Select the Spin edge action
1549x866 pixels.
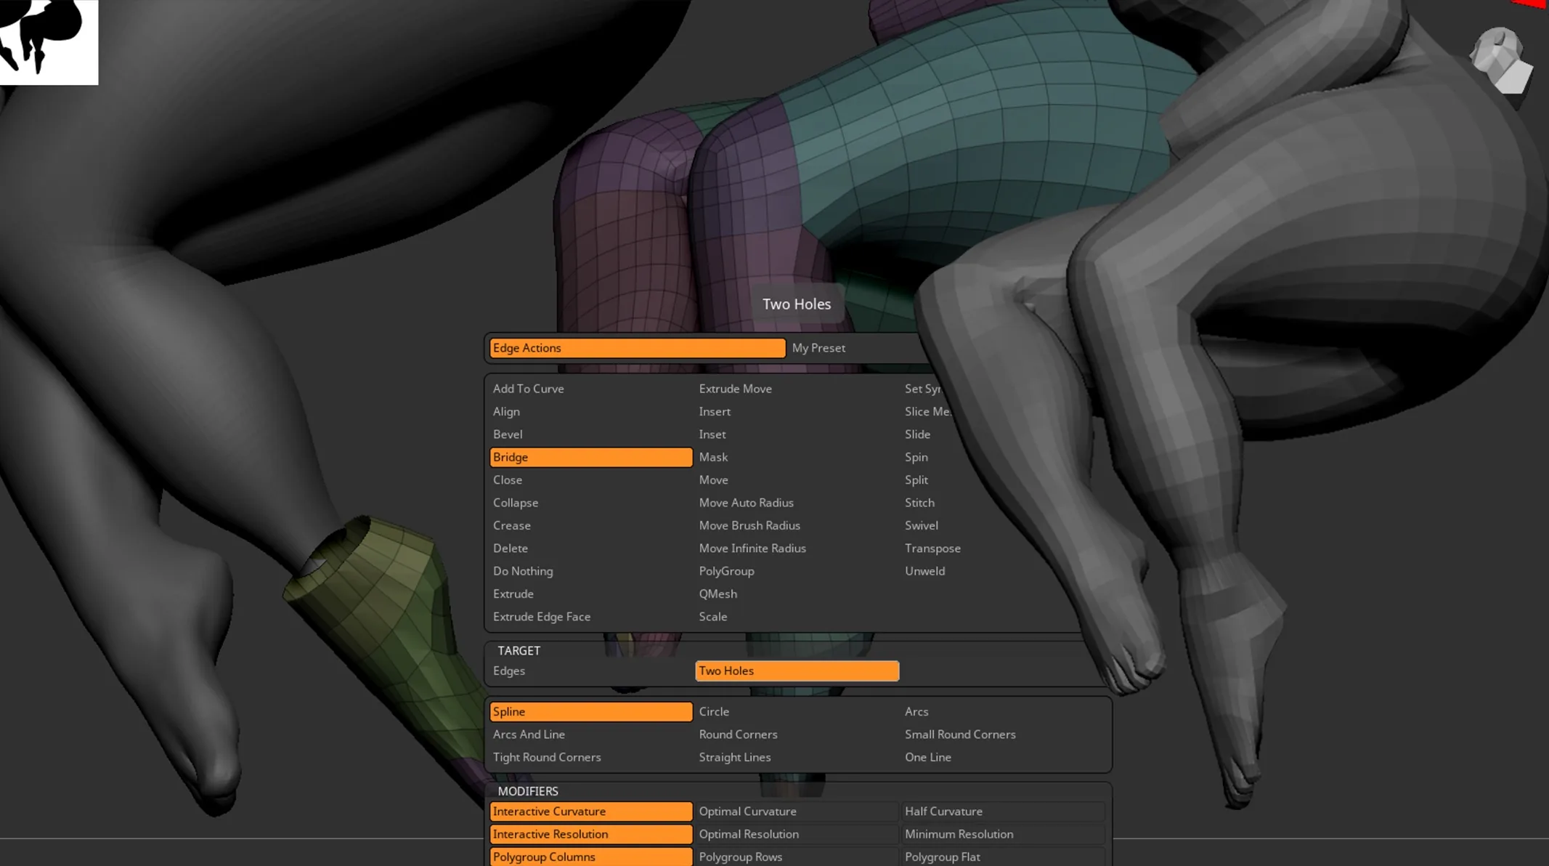(916, 457)
